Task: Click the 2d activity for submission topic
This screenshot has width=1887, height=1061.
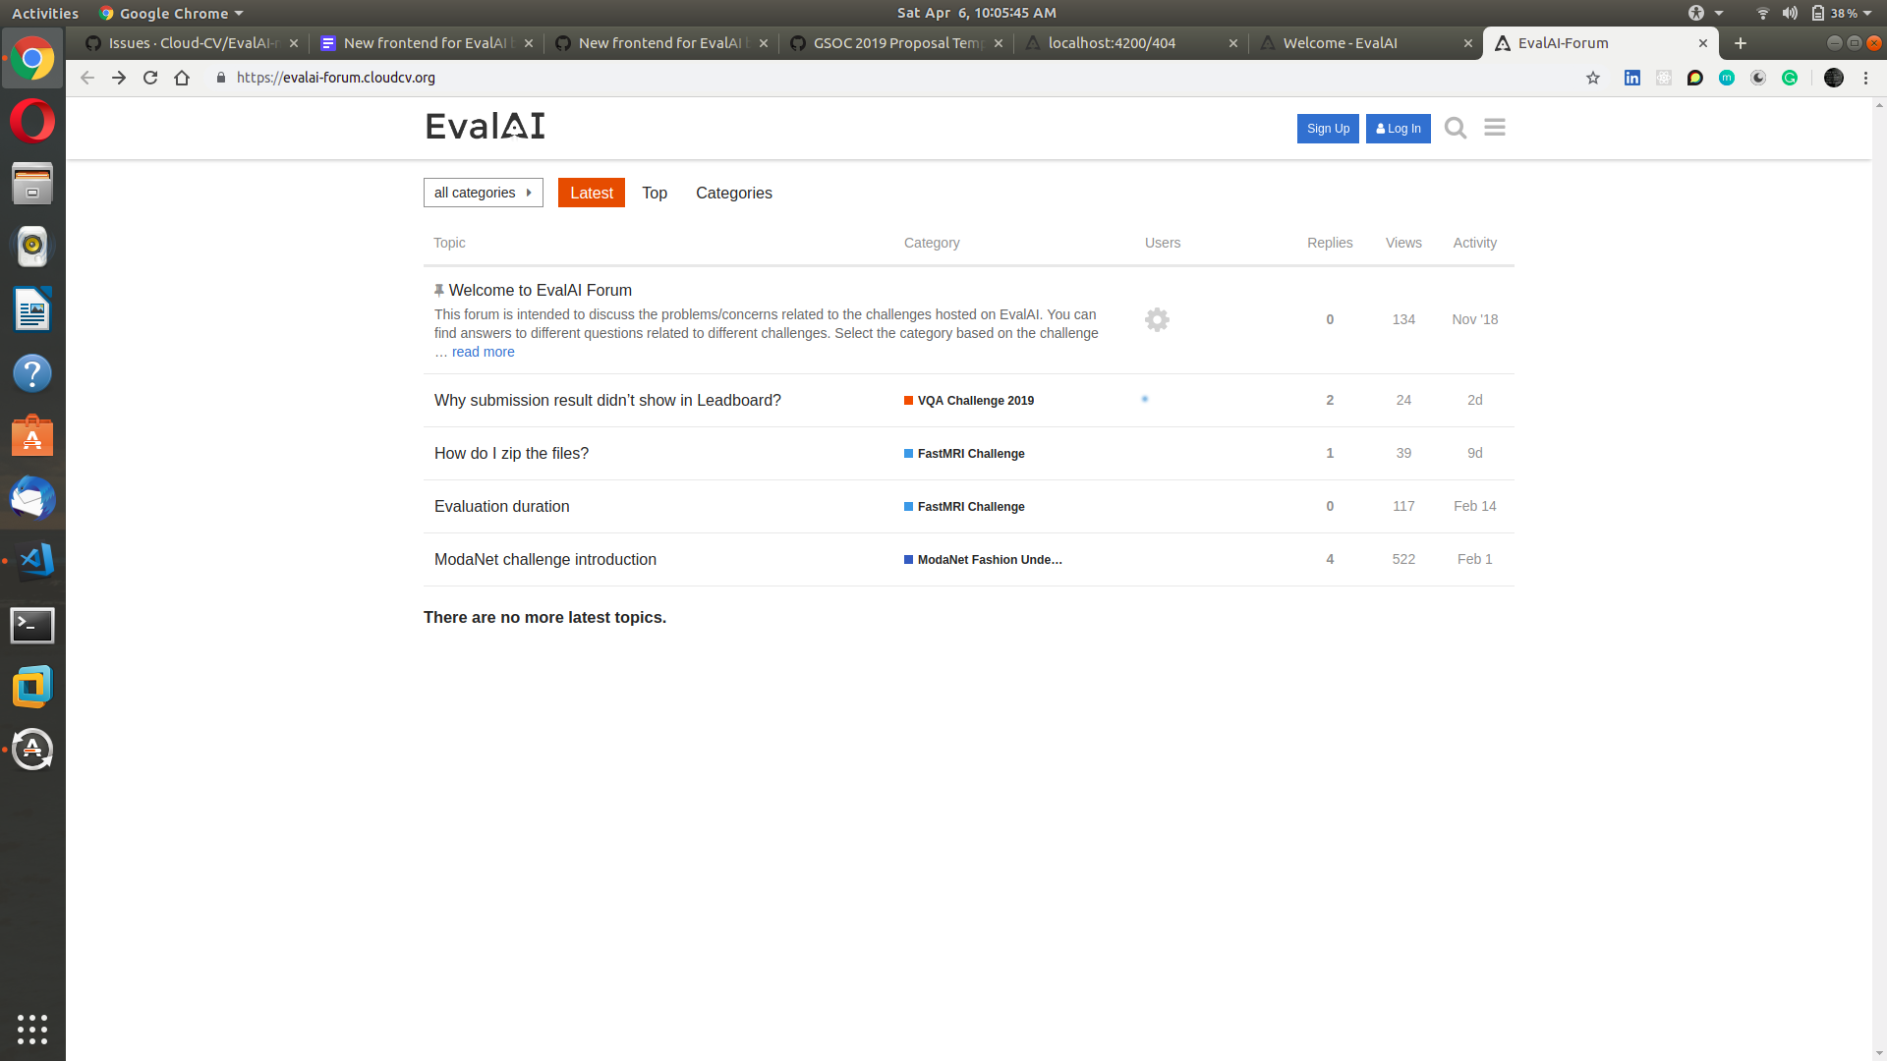Action: click(1474, 400)
